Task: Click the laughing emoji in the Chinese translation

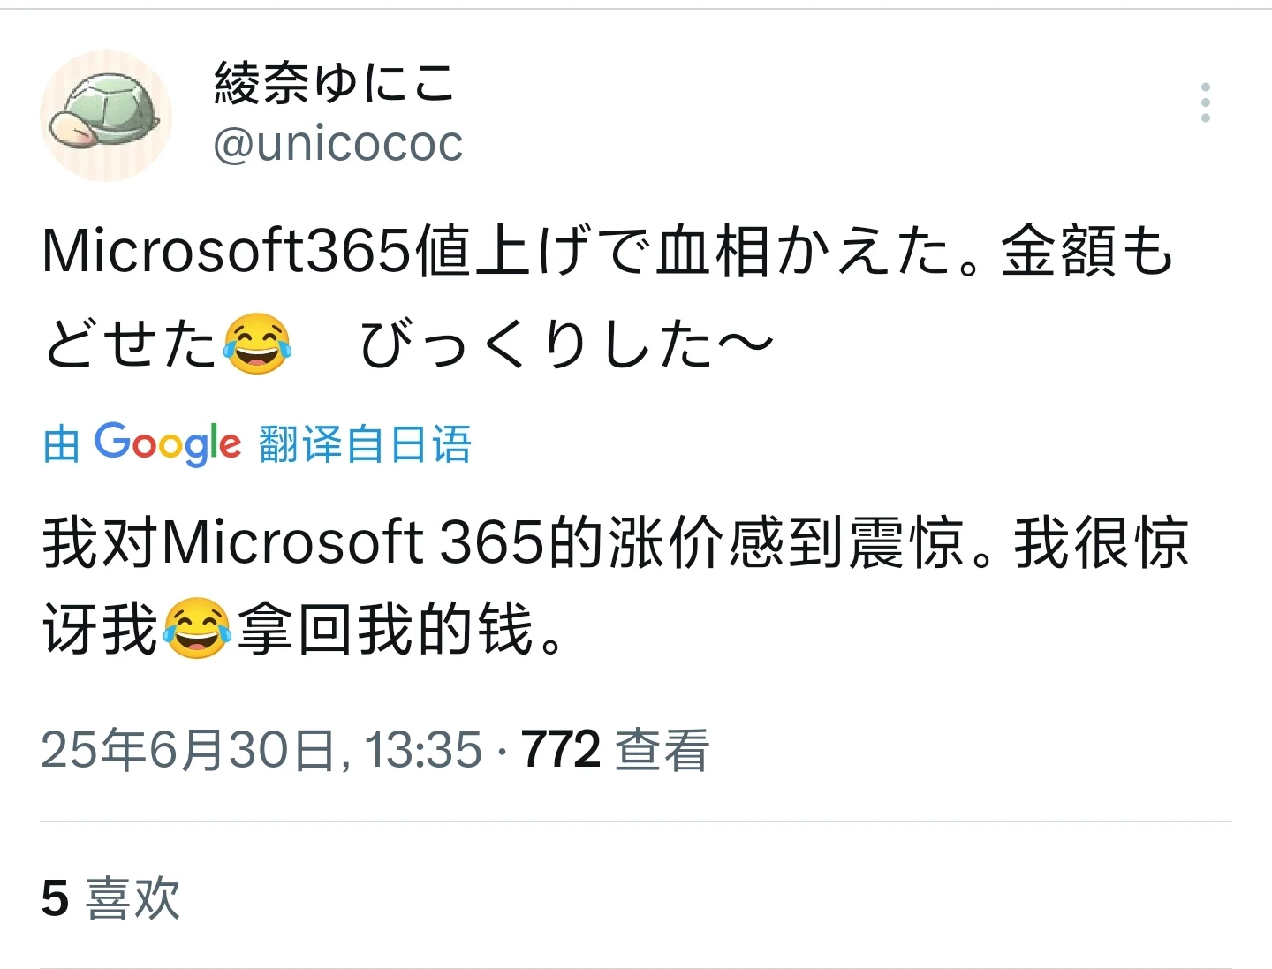Action: (x=197, y=628)
